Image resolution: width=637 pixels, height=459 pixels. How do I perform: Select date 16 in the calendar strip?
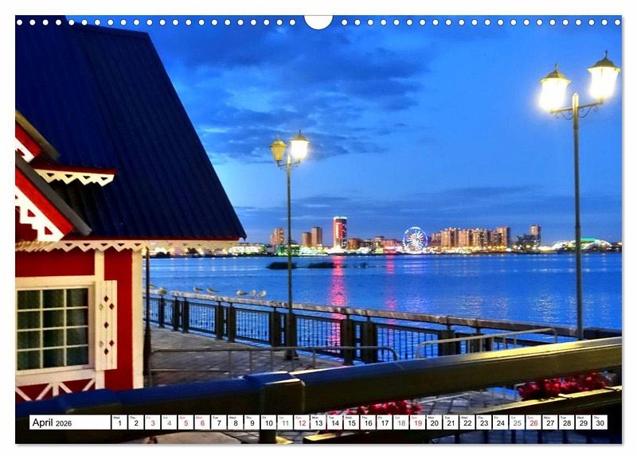[x=368, y=422]
